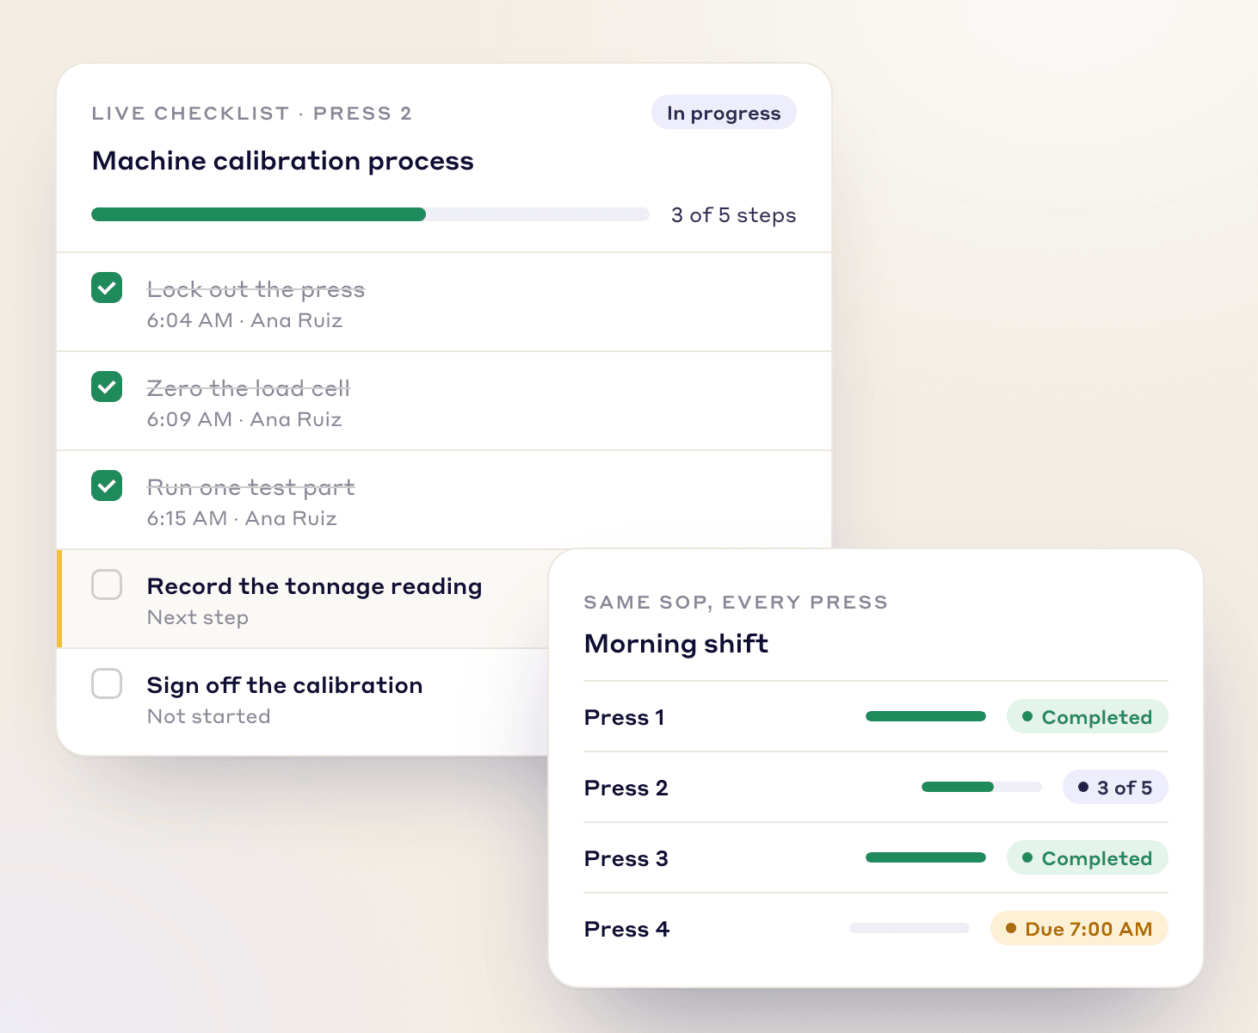1258x1033 pixels.
Task: Open the Press 3 row
Action: pyautogui.click(x=876, y=857)
